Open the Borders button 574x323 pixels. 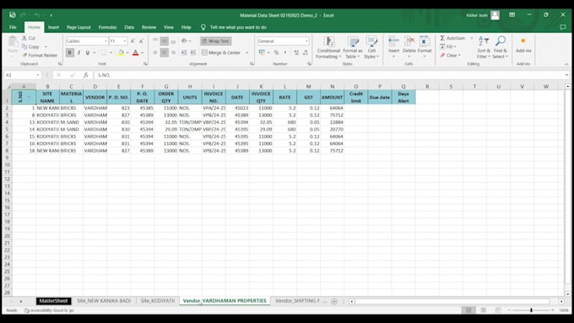104,52
